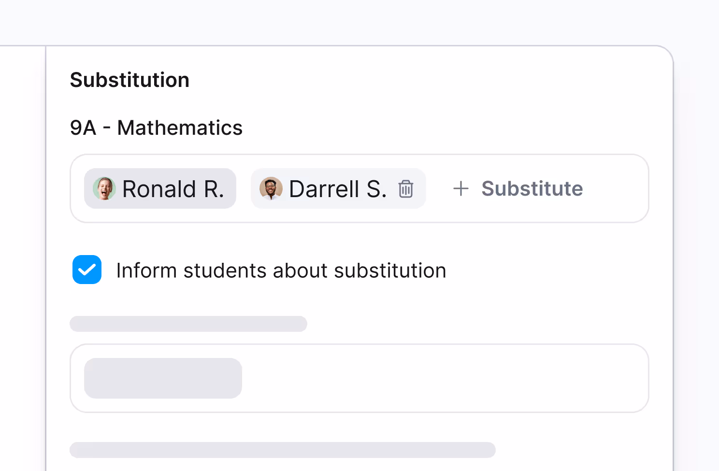Click the "Inform students about substitution" label
The width and height of the screenshot is (719, 471).
click(x=281, y=271)
